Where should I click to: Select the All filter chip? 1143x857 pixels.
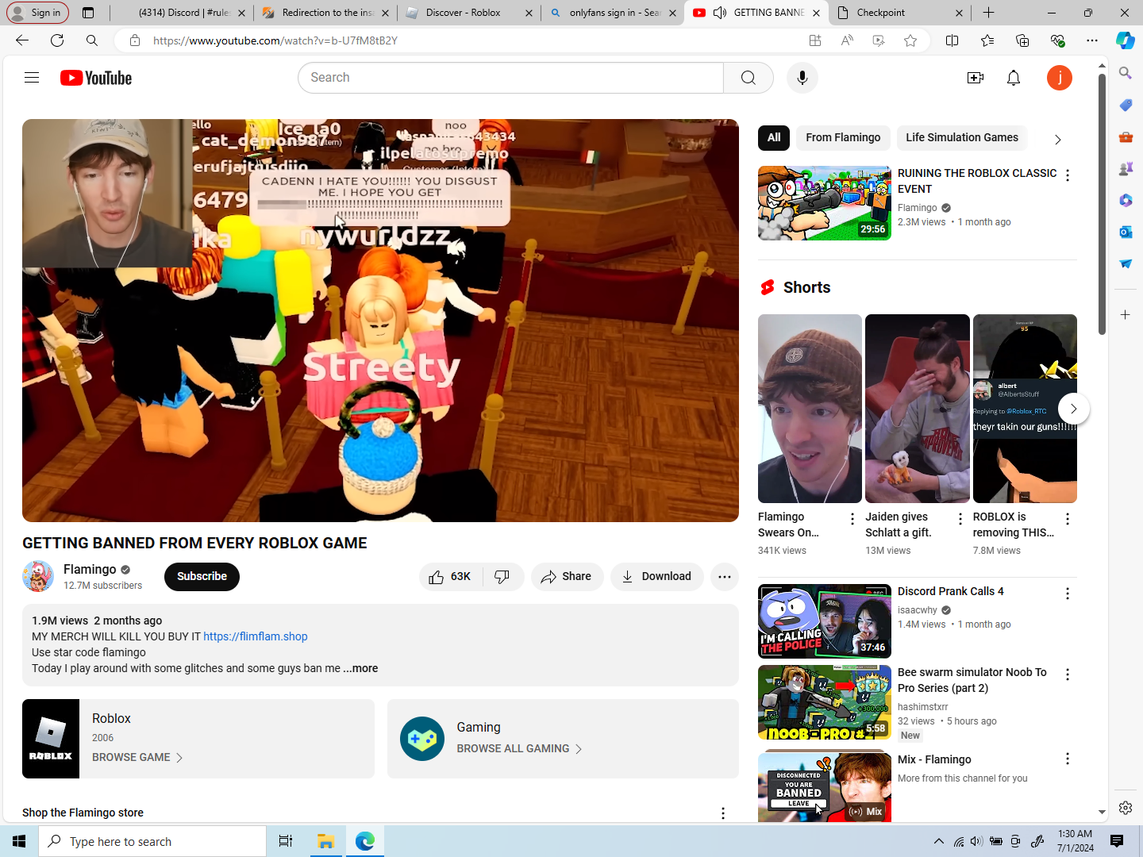click(774, 138)
